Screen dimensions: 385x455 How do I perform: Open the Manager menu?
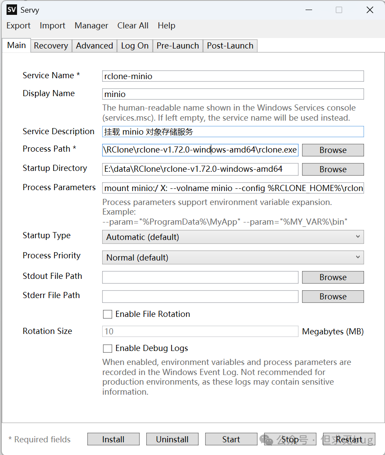[x=91, y=26]
